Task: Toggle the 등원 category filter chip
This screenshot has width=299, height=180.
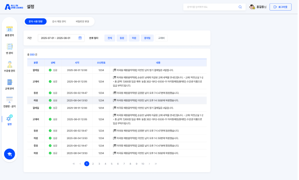Action: [x=122, y=38]
